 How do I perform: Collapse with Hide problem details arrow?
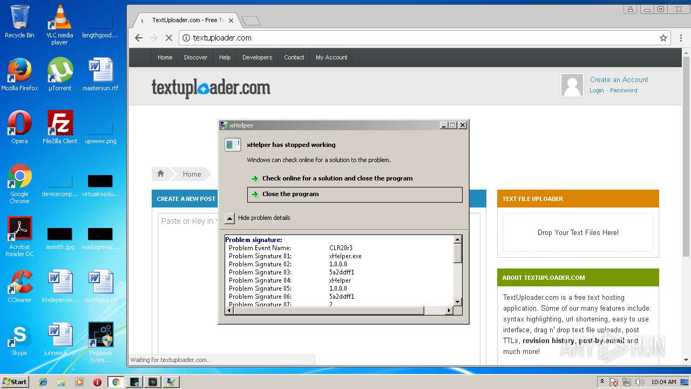tap(229, 218)
